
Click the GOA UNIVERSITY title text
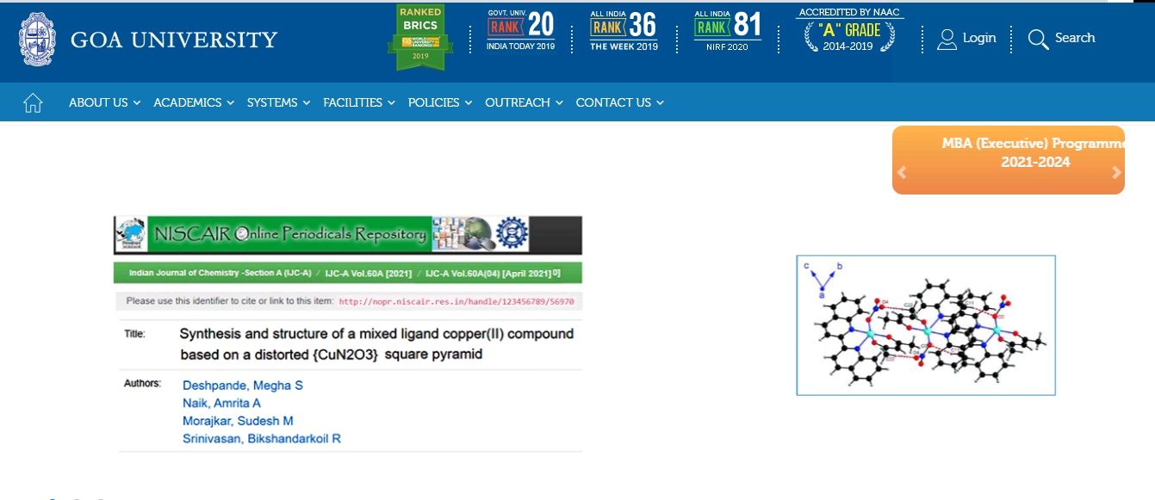click(x=174, y=40)
